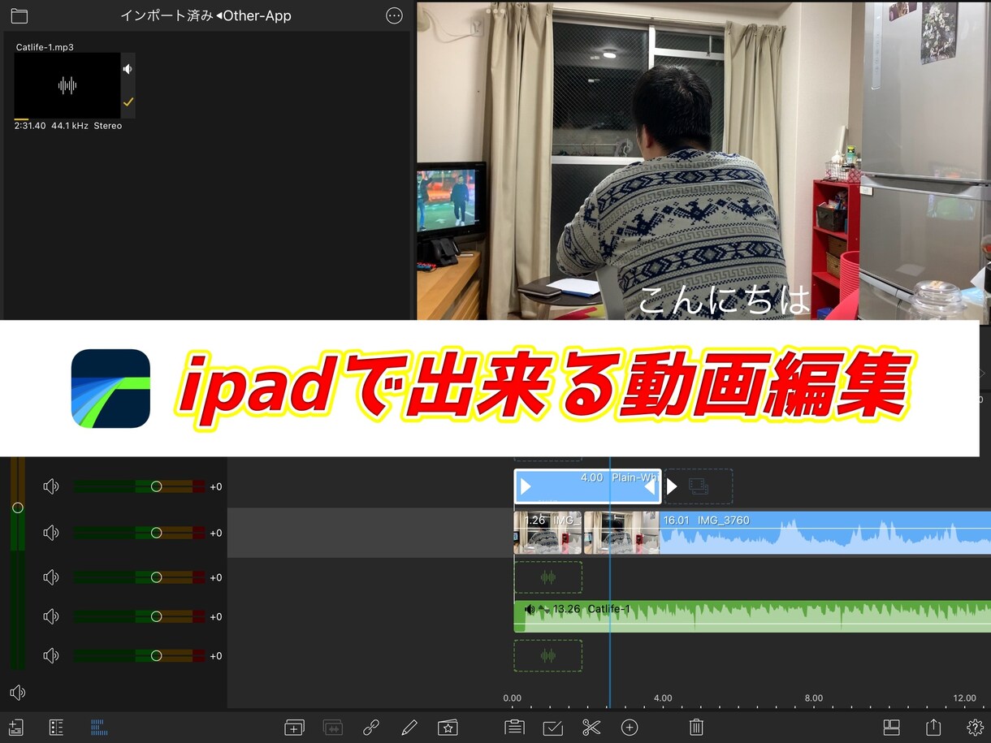Open settings with the gear icon
The height and width of the screenshot is (743, 991).
976,728
